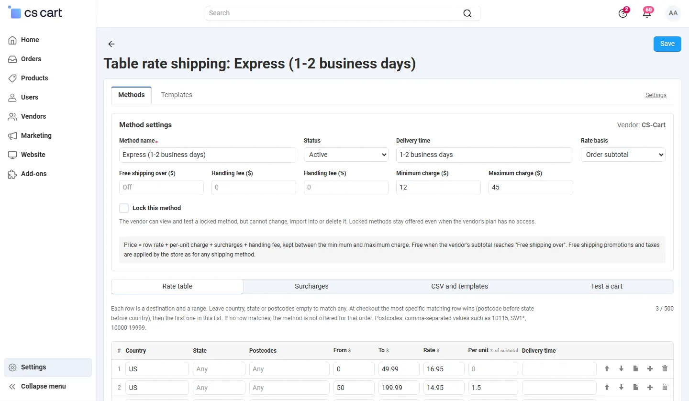The height and width of the screenshot is (401, 689).
Task: Move rate row 1 up
Action: click(x=607, y=368)
